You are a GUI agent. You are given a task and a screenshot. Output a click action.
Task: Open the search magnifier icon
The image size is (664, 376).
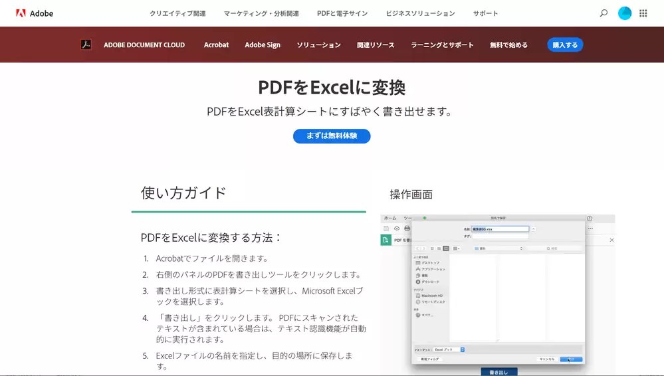click(604, 13)
